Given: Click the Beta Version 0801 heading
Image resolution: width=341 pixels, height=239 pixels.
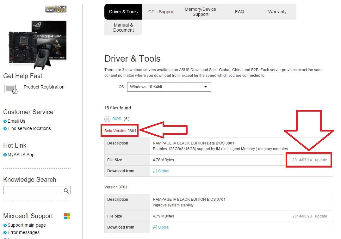Looking at the screenshot, I should [120, 131].
